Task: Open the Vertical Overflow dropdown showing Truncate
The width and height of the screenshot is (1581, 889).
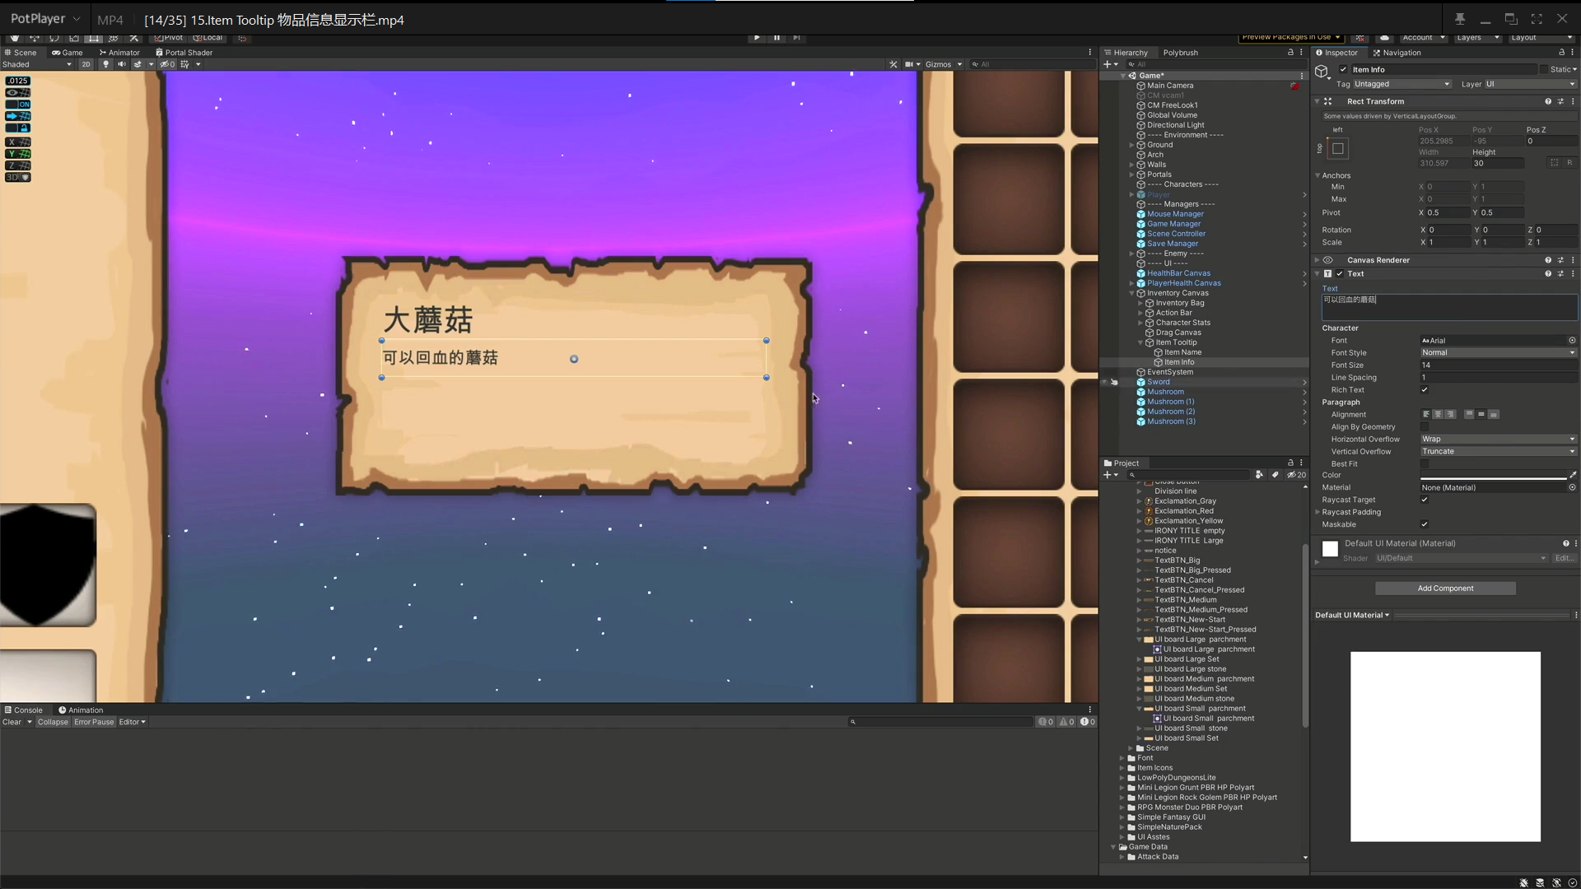Action: coord(1498,451)
